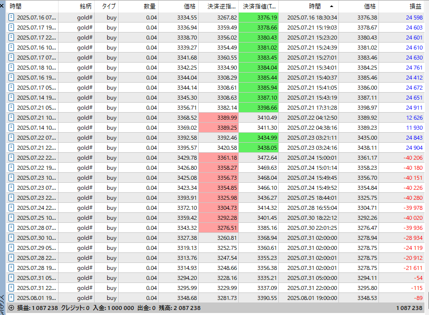Select the red stop-loss cell 3361.18
The image size is (429, 315).
point(219,158)
